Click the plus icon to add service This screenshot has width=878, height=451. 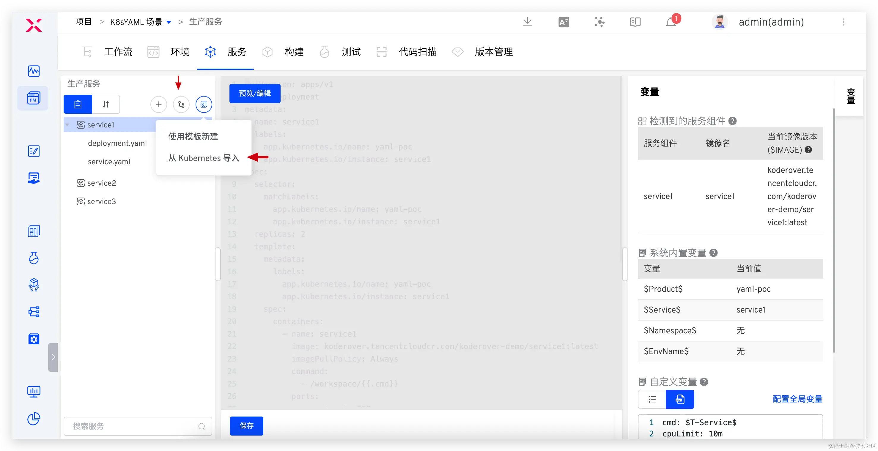(x=158, y=104)
